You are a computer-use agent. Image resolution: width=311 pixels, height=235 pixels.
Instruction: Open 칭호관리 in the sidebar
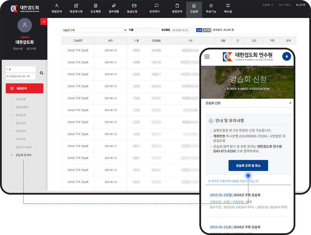21,123
